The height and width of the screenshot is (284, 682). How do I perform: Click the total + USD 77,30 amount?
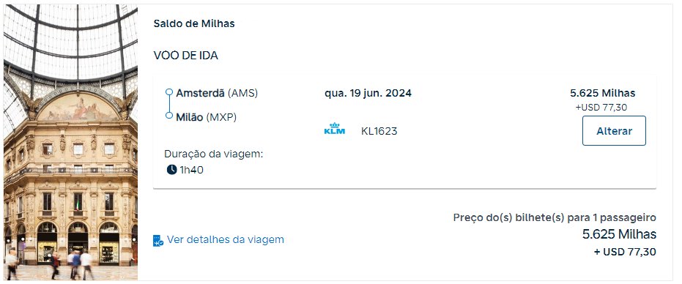(x=625, y=252)
